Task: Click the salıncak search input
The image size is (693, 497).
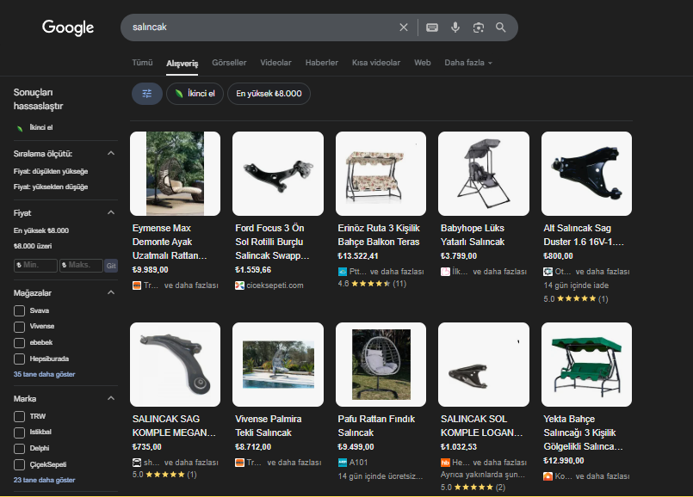Action: point(261,28)
